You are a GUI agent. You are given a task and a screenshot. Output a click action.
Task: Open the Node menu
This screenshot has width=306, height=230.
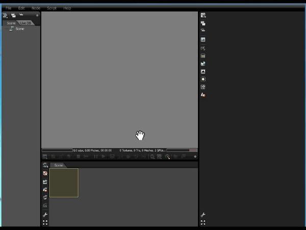(x=36, y=8)
